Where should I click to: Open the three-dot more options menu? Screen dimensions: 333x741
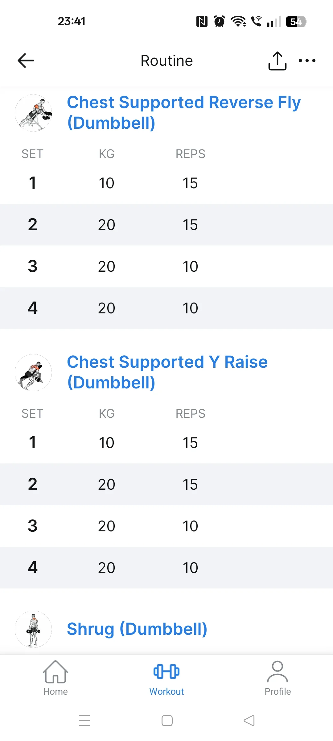click(x=307, y=61)
